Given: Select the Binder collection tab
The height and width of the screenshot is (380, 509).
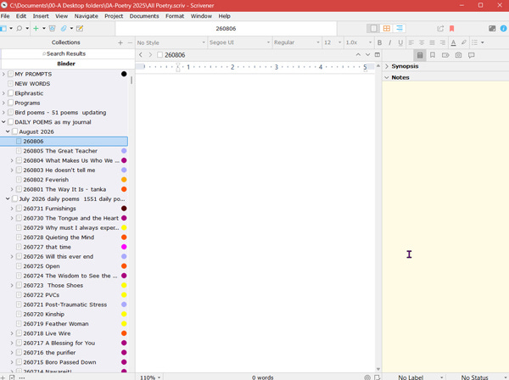Looking at the screenshot, I should coord(68,64).
